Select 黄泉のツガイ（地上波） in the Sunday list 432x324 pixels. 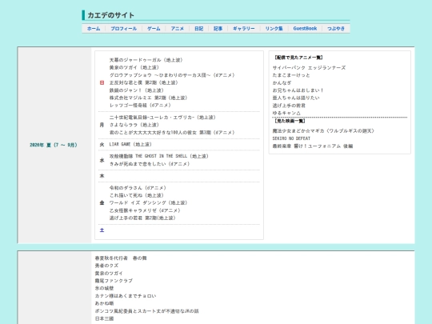[134, 67]
